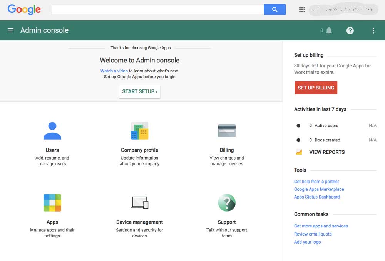Click the Tools section heading
The width and height of the screenshot is (385, 261).
[x=300, y=170]
